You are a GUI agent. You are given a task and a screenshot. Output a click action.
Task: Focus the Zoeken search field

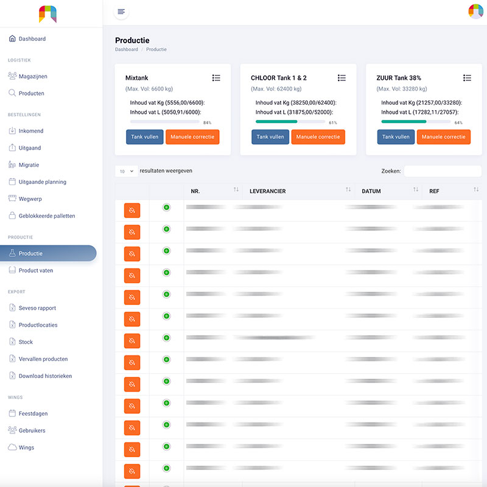443,171
